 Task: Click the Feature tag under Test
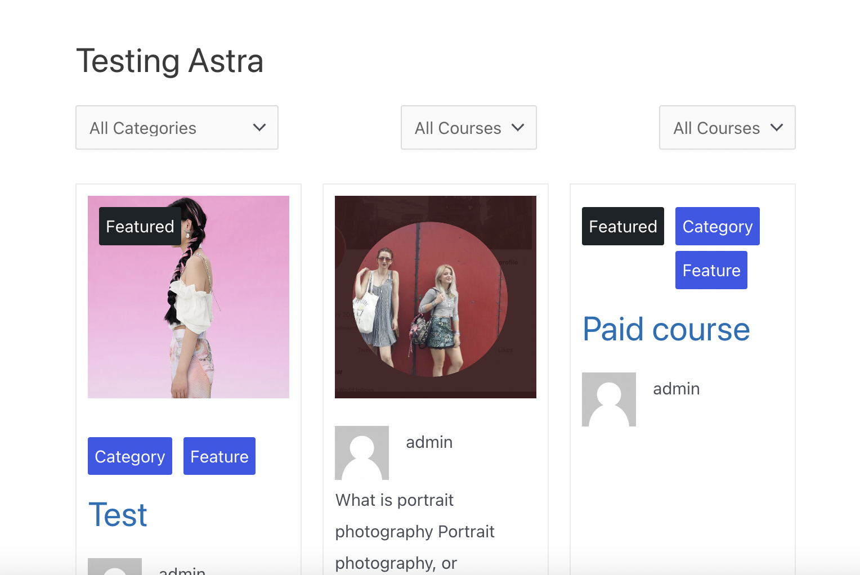point(219,456)
